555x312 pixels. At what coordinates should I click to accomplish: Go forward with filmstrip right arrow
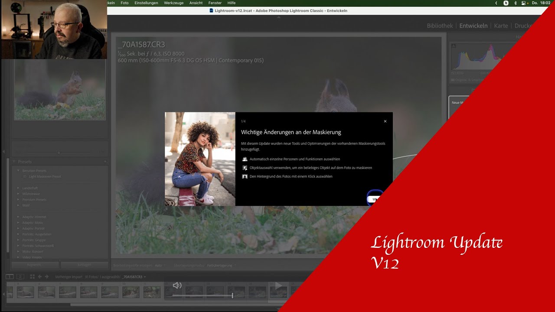(x=47, y=276)
